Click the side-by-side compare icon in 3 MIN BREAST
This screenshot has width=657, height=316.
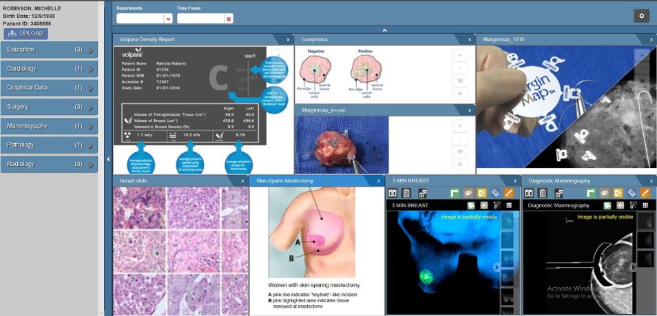click(393, 193)
